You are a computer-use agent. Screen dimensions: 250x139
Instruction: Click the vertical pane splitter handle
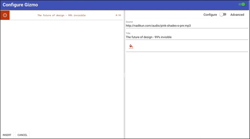tap(124, 75)
